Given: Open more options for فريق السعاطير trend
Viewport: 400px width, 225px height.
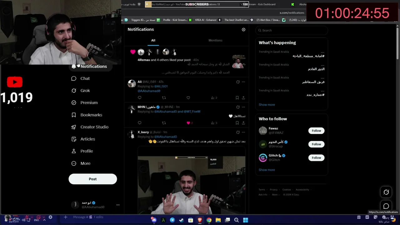Looking at the screenshot, I should (x=322, y=78).
